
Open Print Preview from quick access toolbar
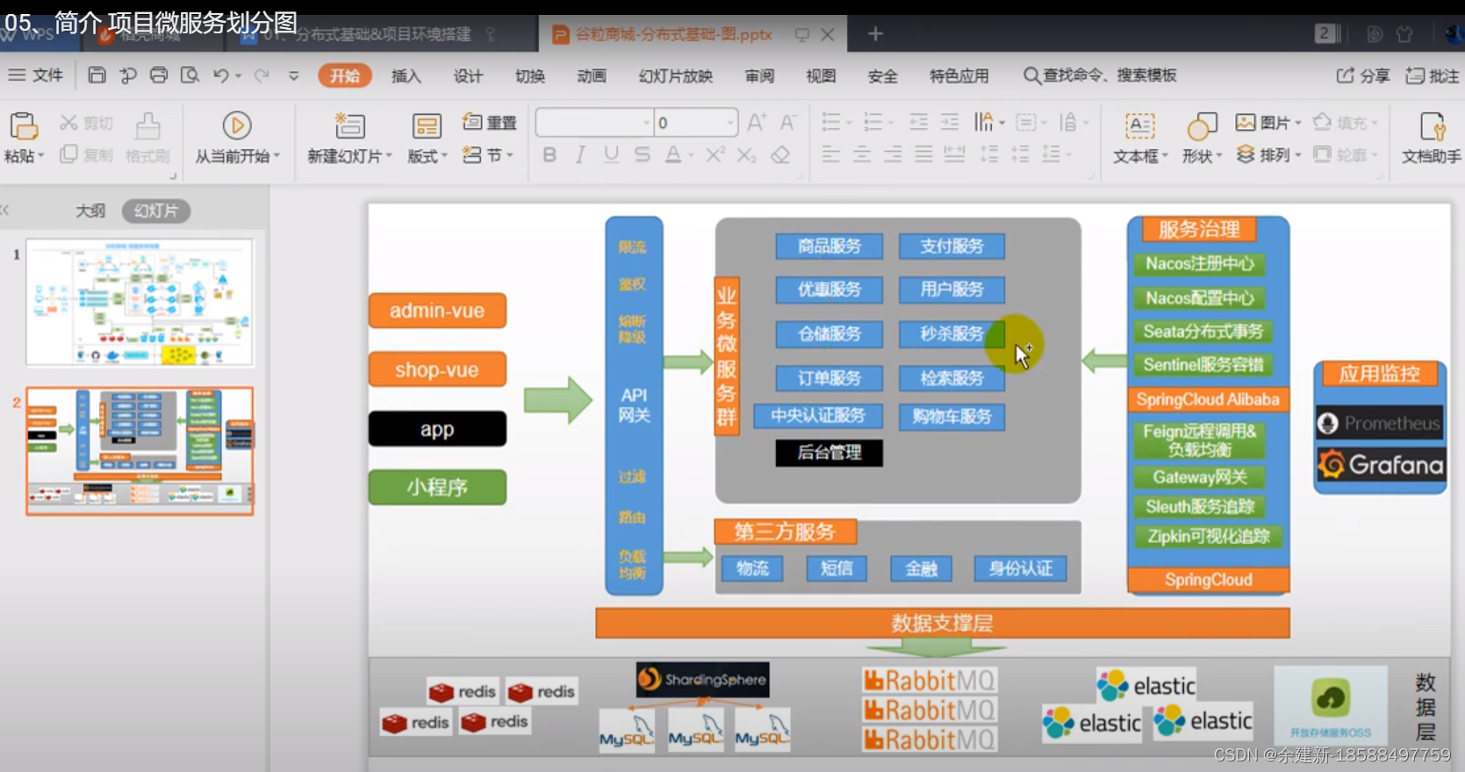pyautogui.click(x=190, y=75)
